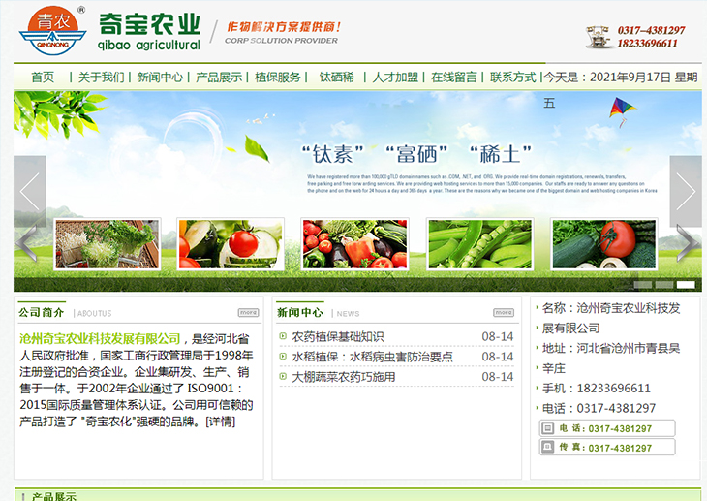Screen dimensions: 707x501
Task: Select the last banner pagination indicator
Action: [685, 285]
